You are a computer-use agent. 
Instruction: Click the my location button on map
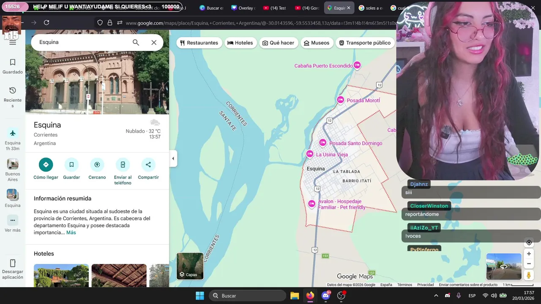(529, 243)
